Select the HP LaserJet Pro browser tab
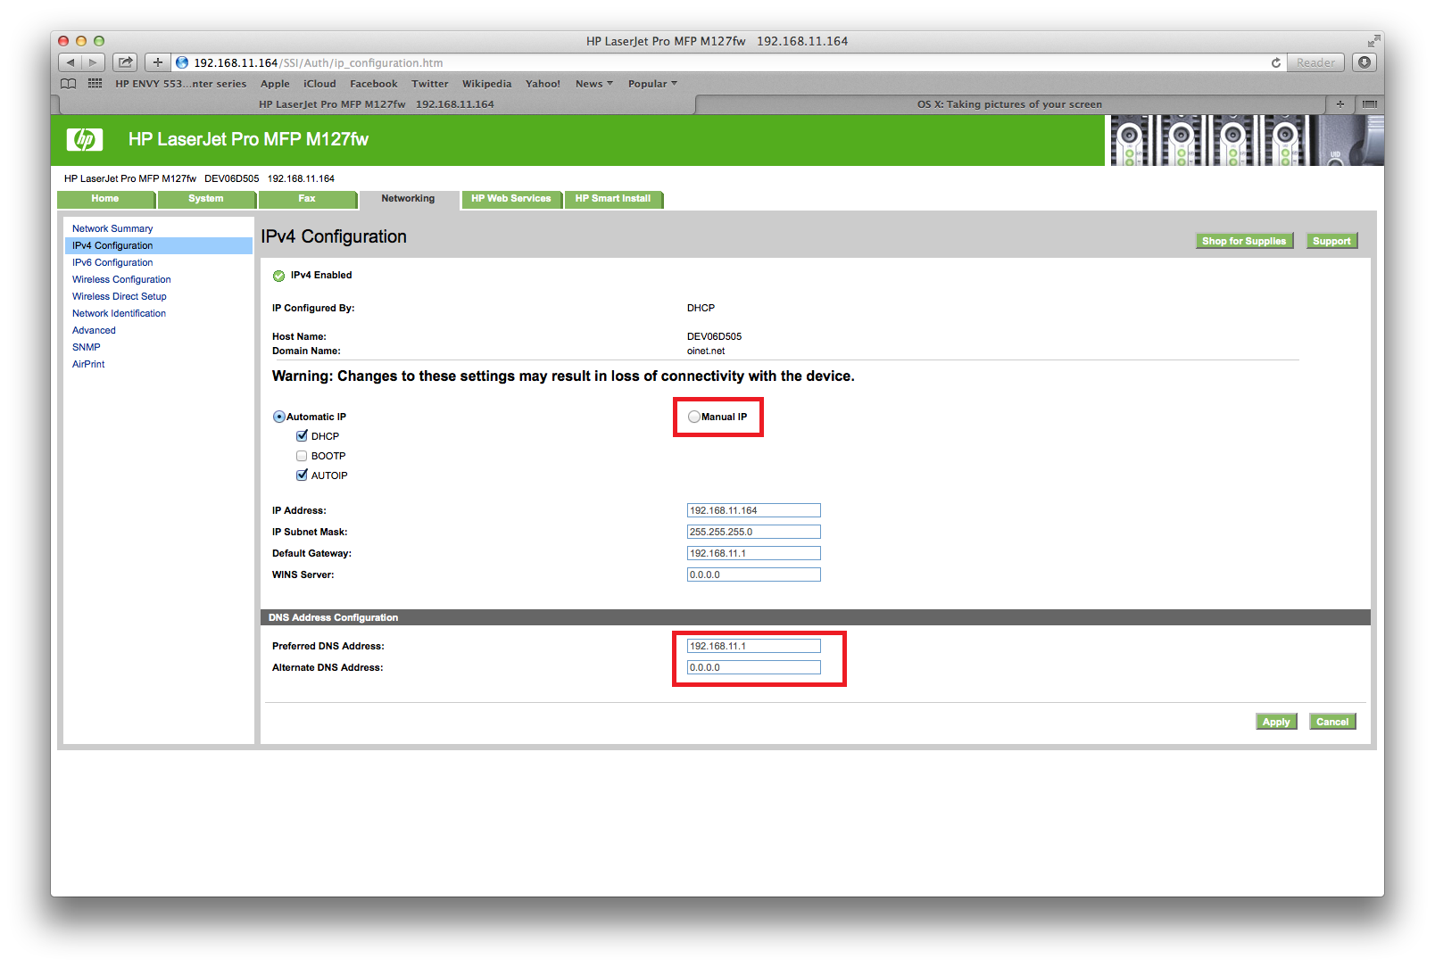Image resolution: width=1435 pixels, height=967 pixels. (x=376, y=104)
